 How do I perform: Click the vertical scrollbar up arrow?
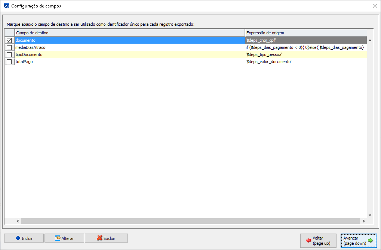click(370, 41)
